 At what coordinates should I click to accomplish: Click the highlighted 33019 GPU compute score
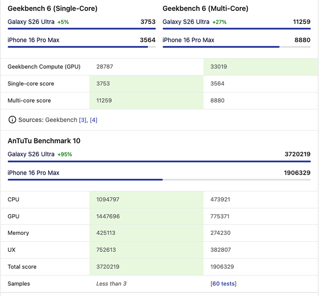pos(219,67)
